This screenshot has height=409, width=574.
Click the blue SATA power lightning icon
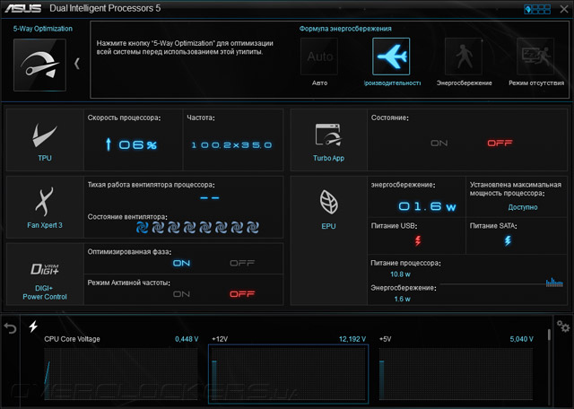pyautogui.click(x=508, y=240)
